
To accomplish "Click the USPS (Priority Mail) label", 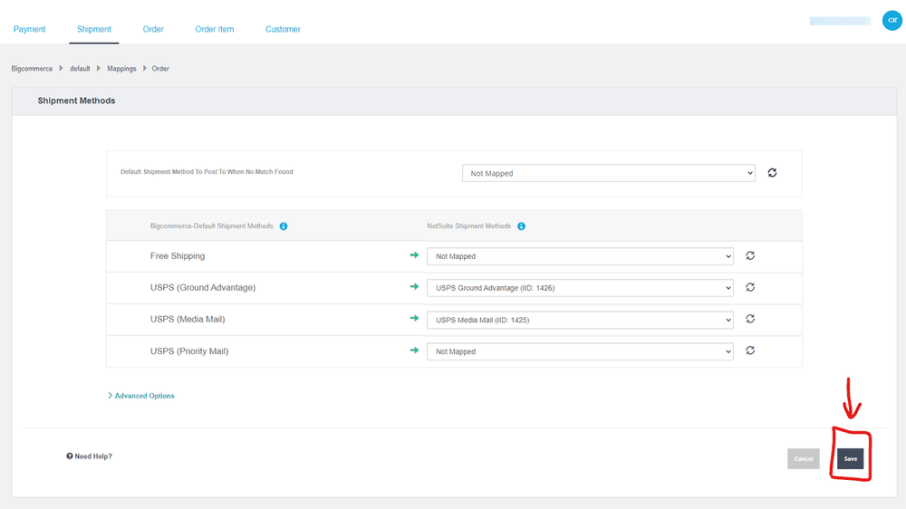I will coord(189,351).
